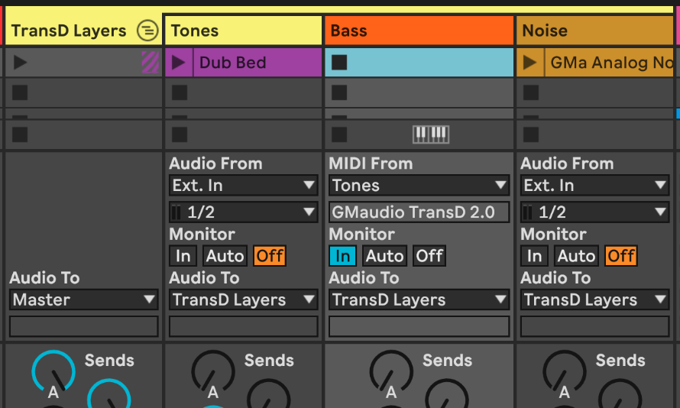
Task: Open Tones Audio To TransD Layers dropdown
Action: point(243,300)
